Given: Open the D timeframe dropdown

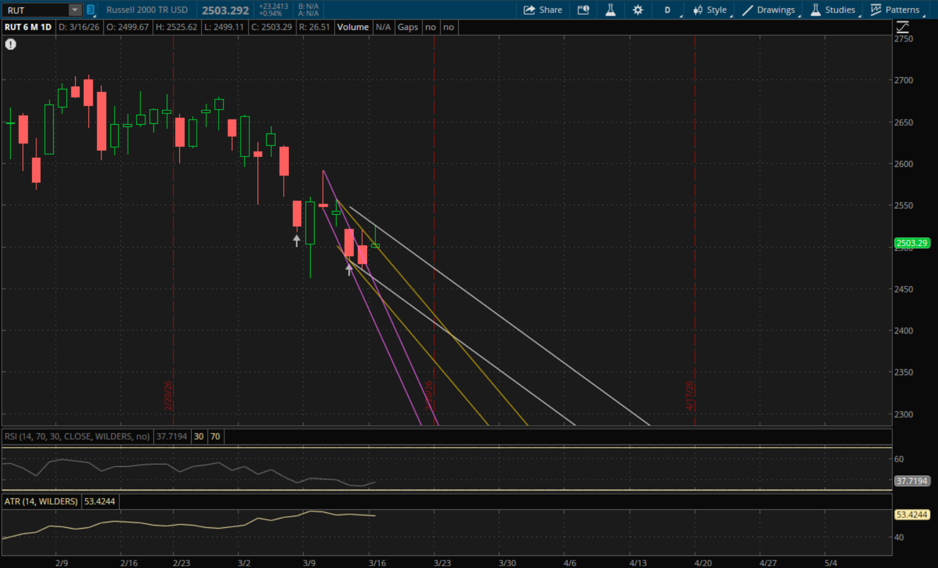Looking at the screenshot, I should (x=668, y=10).
